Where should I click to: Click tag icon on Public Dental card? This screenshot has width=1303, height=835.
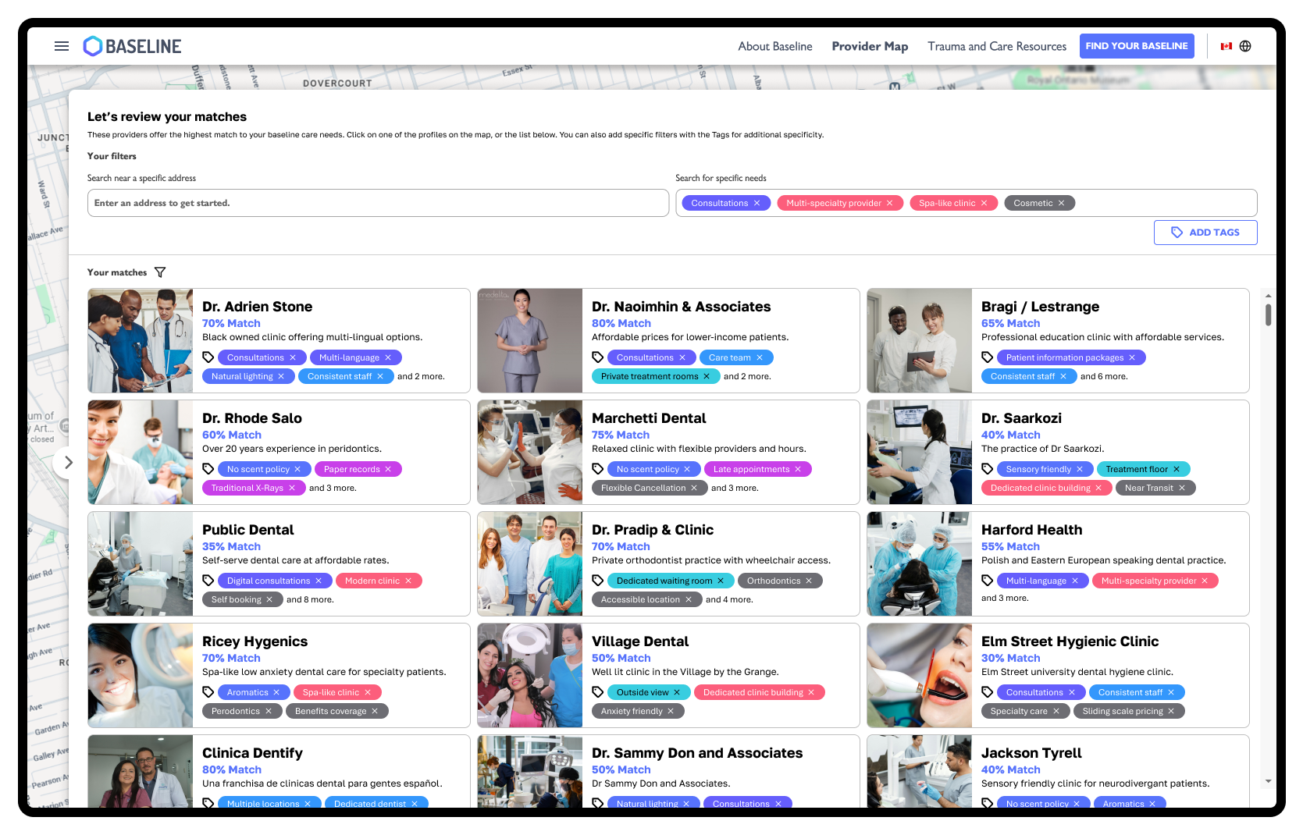point(208,581)
